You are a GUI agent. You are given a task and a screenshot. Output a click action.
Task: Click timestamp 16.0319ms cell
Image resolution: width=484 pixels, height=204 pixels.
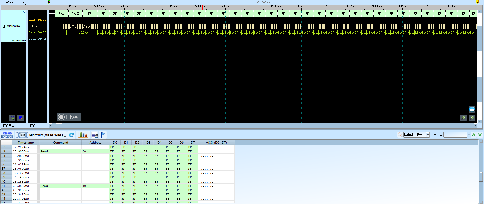pyautogui.click(x=25, y=164)
